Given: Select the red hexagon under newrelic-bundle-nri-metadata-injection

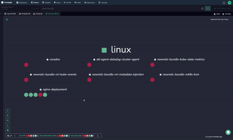Looking at the screenshot, I should 89,80.
